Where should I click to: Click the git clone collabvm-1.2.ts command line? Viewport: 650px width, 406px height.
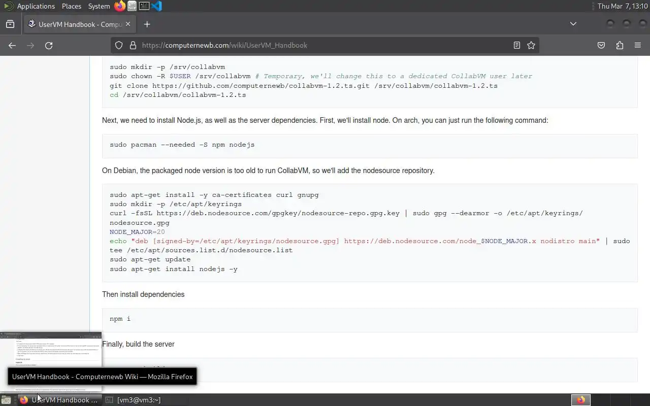click(x=304, y=86)
